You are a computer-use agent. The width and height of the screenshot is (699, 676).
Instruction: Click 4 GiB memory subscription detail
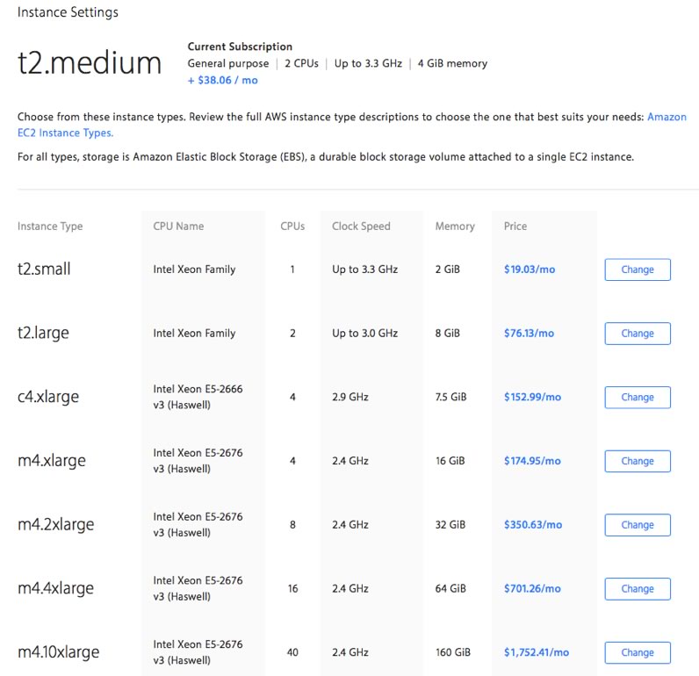tap(452, 63)
